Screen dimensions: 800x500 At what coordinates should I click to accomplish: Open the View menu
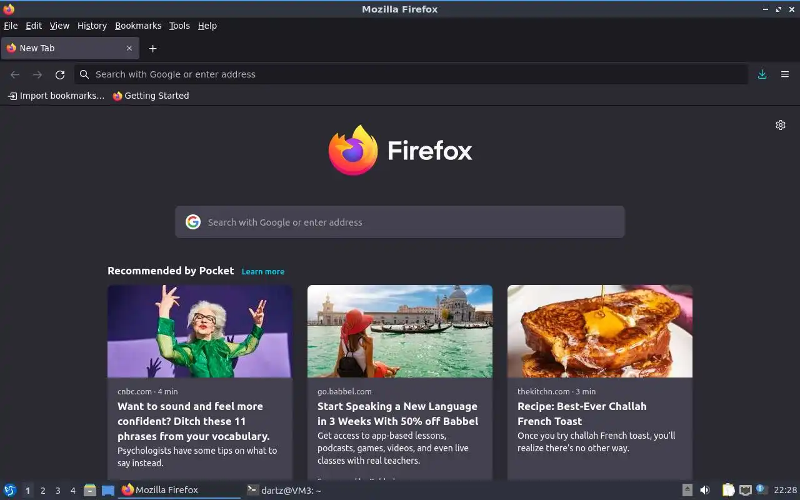pyautogui.click(x=59, y=26)
